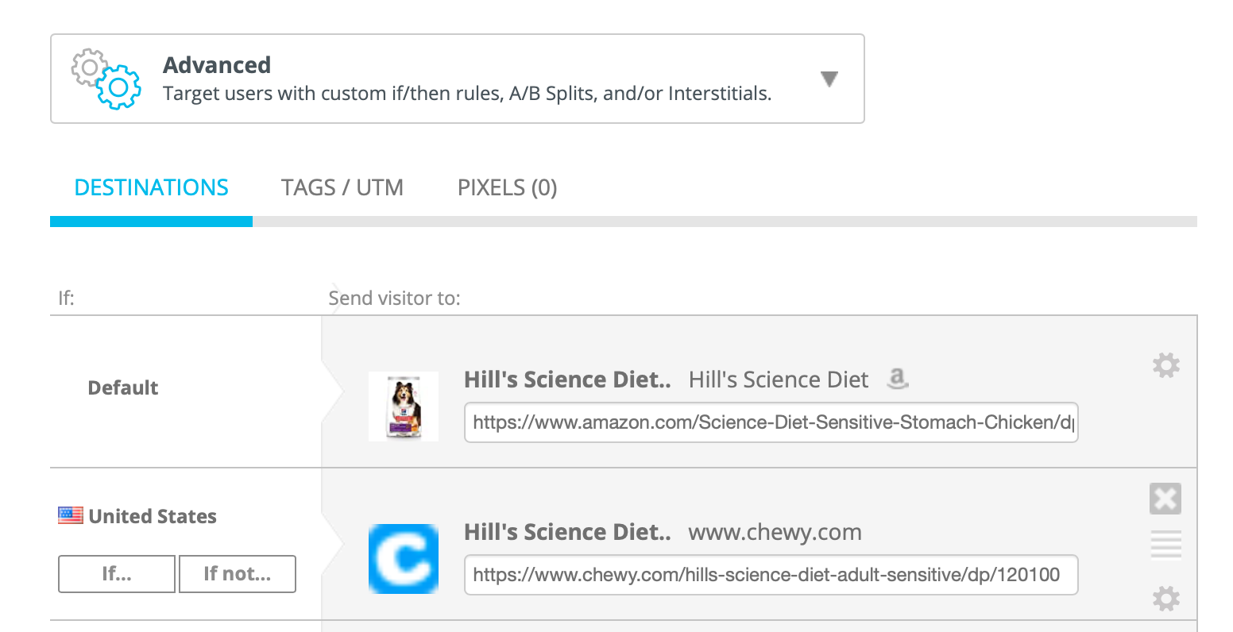The image size is (1233, 632).
Task: Click the reorder handle on the Chewy row
Action: coord(1165,544)
